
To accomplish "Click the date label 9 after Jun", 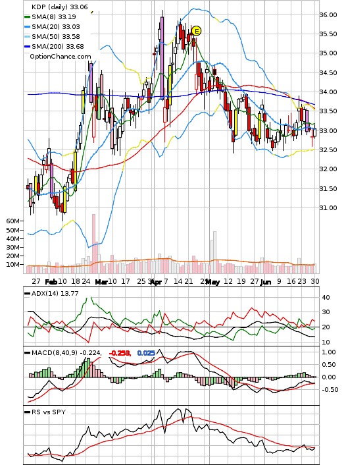I will pyautogui.click(x=279, y=281).
